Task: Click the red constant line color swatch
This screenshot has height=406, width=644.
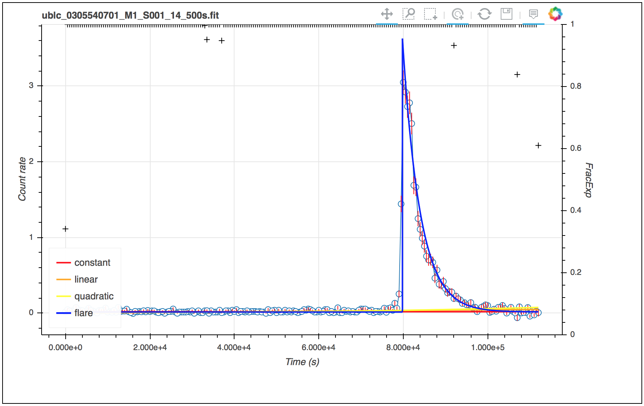Action: point(63,263)
